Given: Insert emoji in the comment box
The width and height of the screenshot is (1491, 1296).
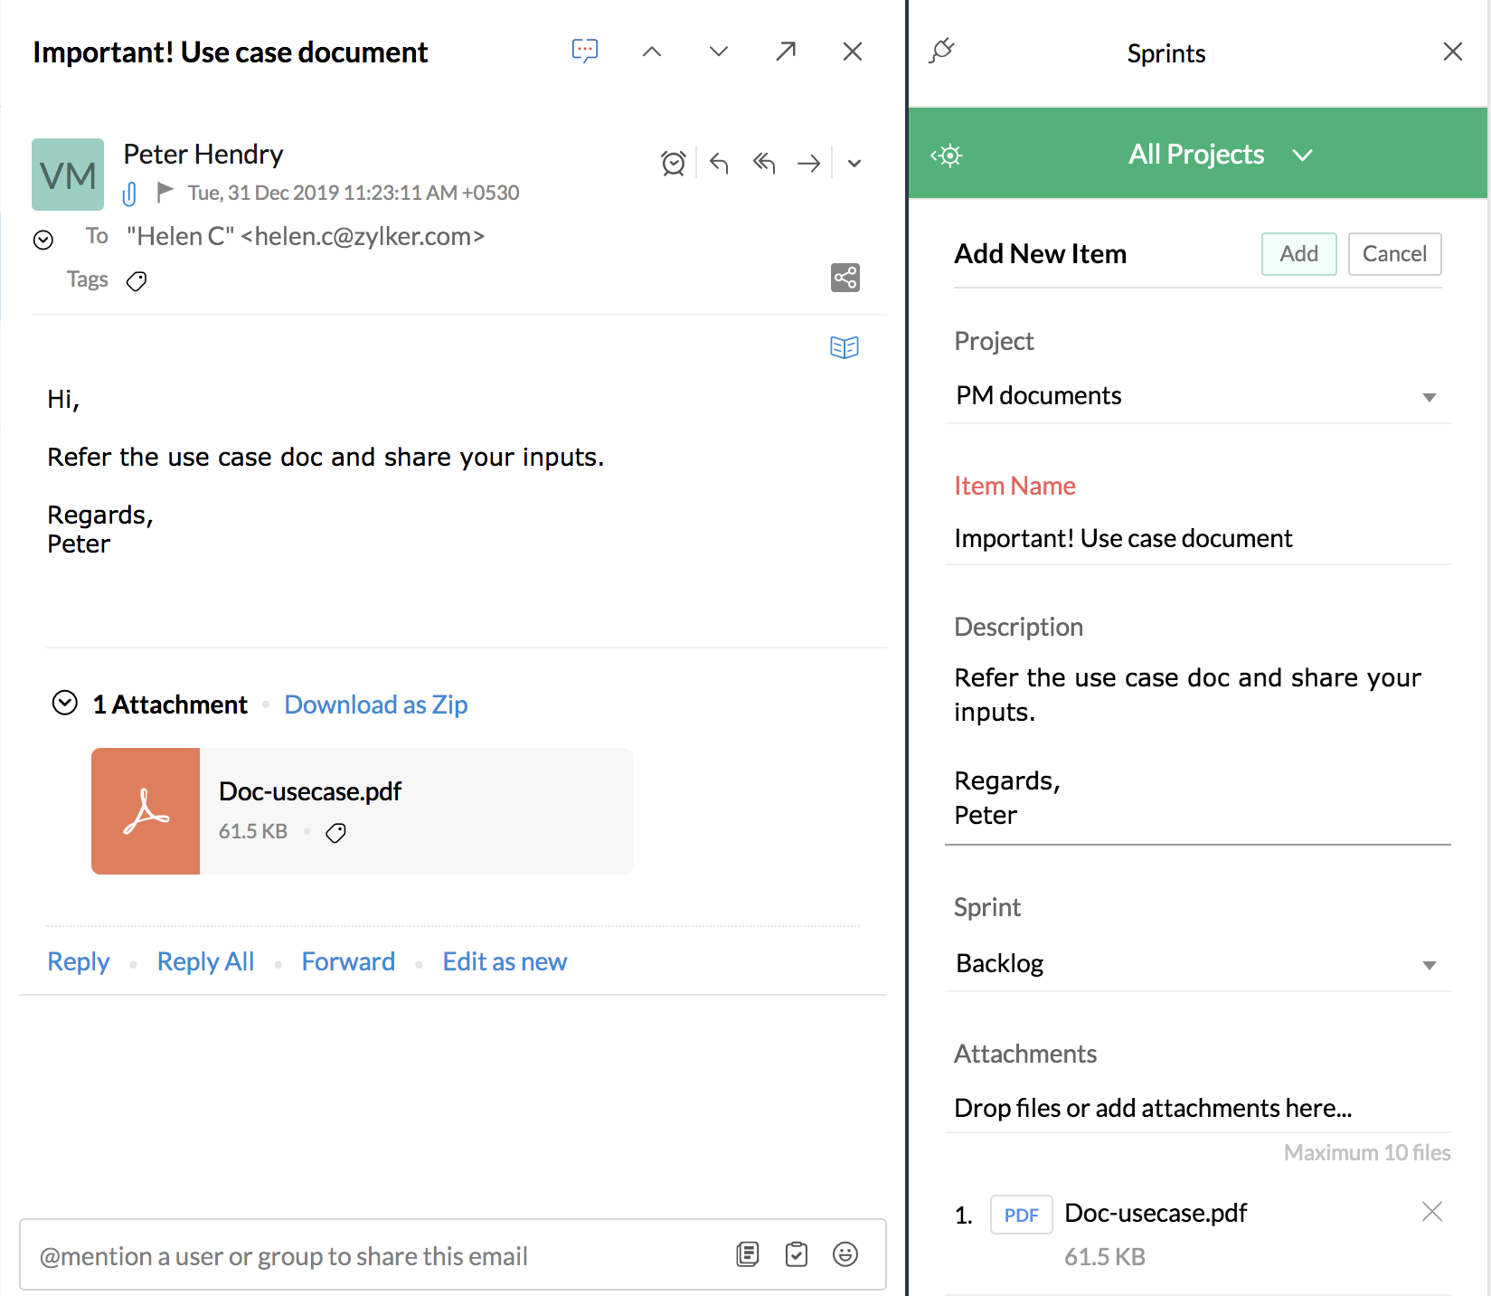Looking at the screenshot, I should 845,1254.
